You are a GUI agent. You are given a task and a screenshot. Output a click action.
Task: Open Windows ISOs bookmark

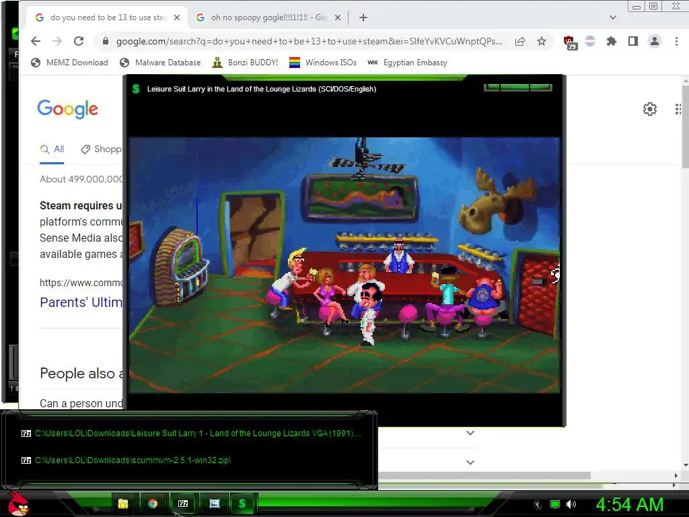tap(322, 63)
